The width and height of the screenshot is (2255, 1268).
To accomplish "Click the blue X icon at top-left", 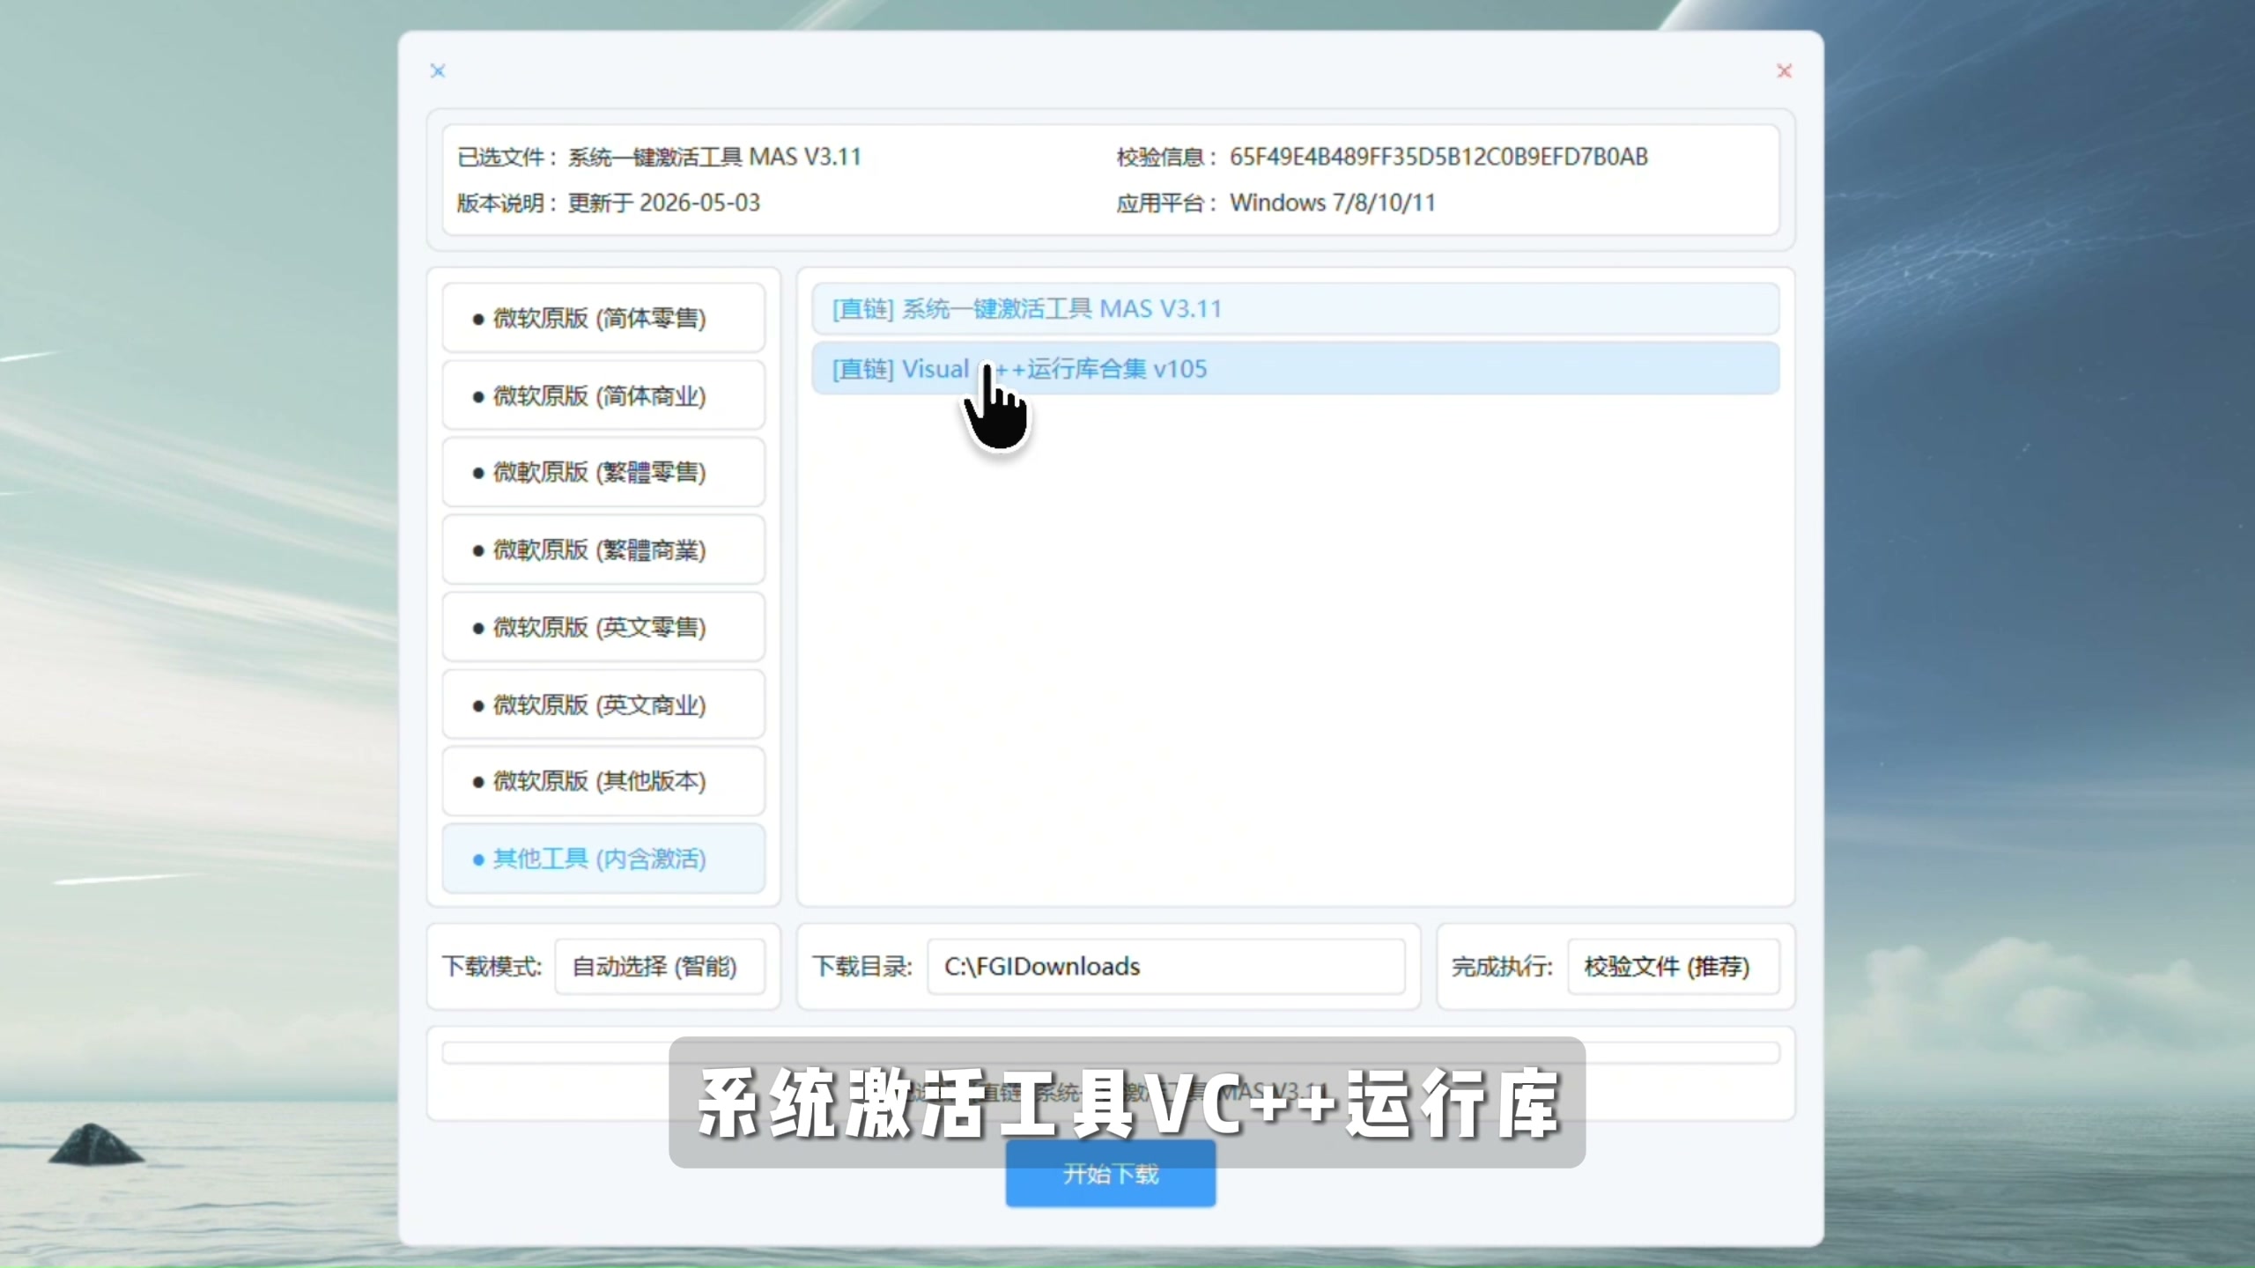I will tap(438, 70).
